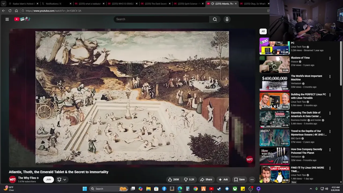The image size is (343, 193).
Task: Open Facebook app in taskbar
Action: (x=164, y=189)
